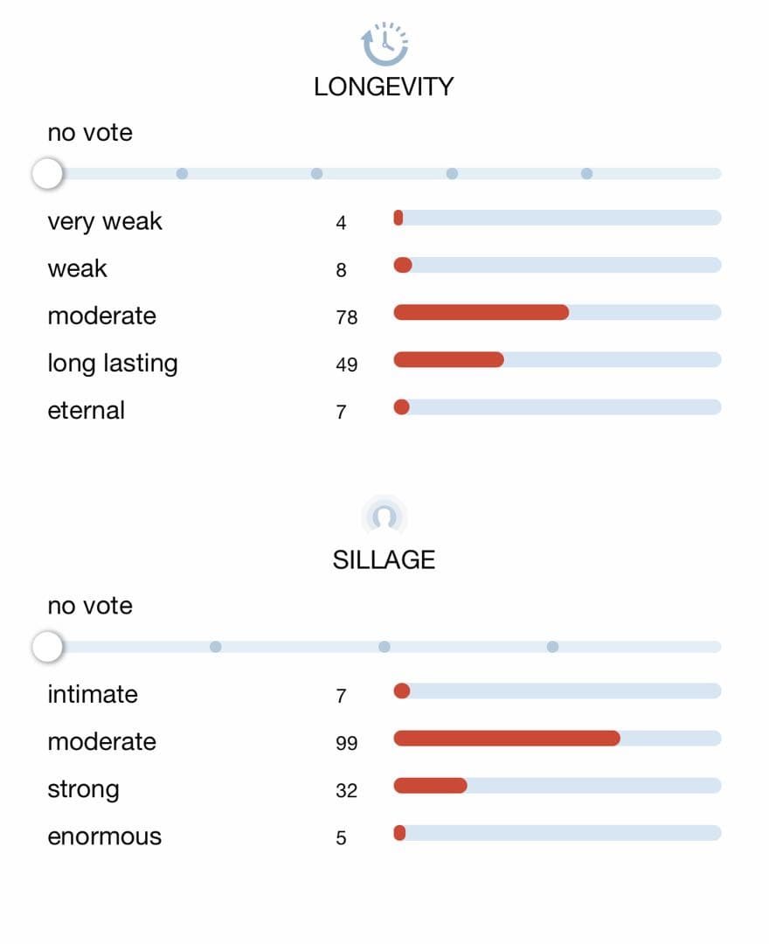
Task: Click the LONGEVITY section heading
Action: (x=384, y=87)
